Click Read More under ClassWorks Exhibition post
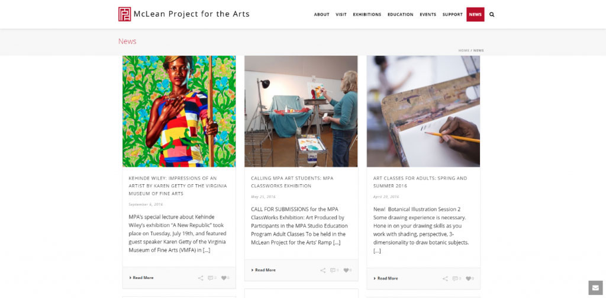 [263, 270]
